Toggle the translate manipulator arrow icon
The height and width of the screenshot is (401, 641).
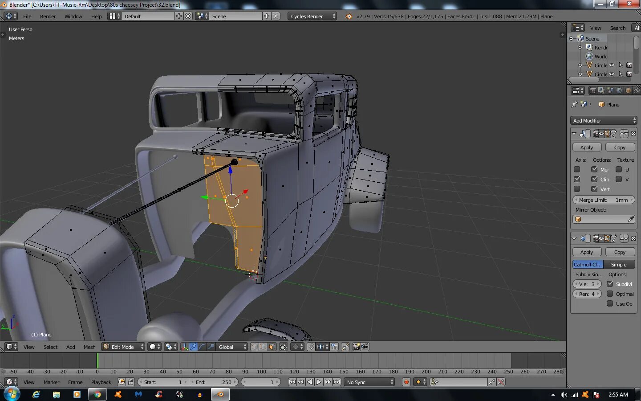point(194,347)
